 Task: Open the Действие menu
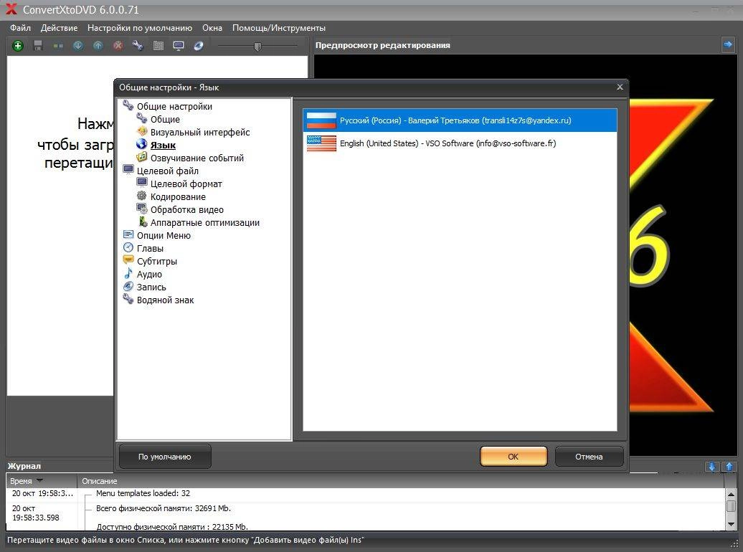(x=60, y=28)
